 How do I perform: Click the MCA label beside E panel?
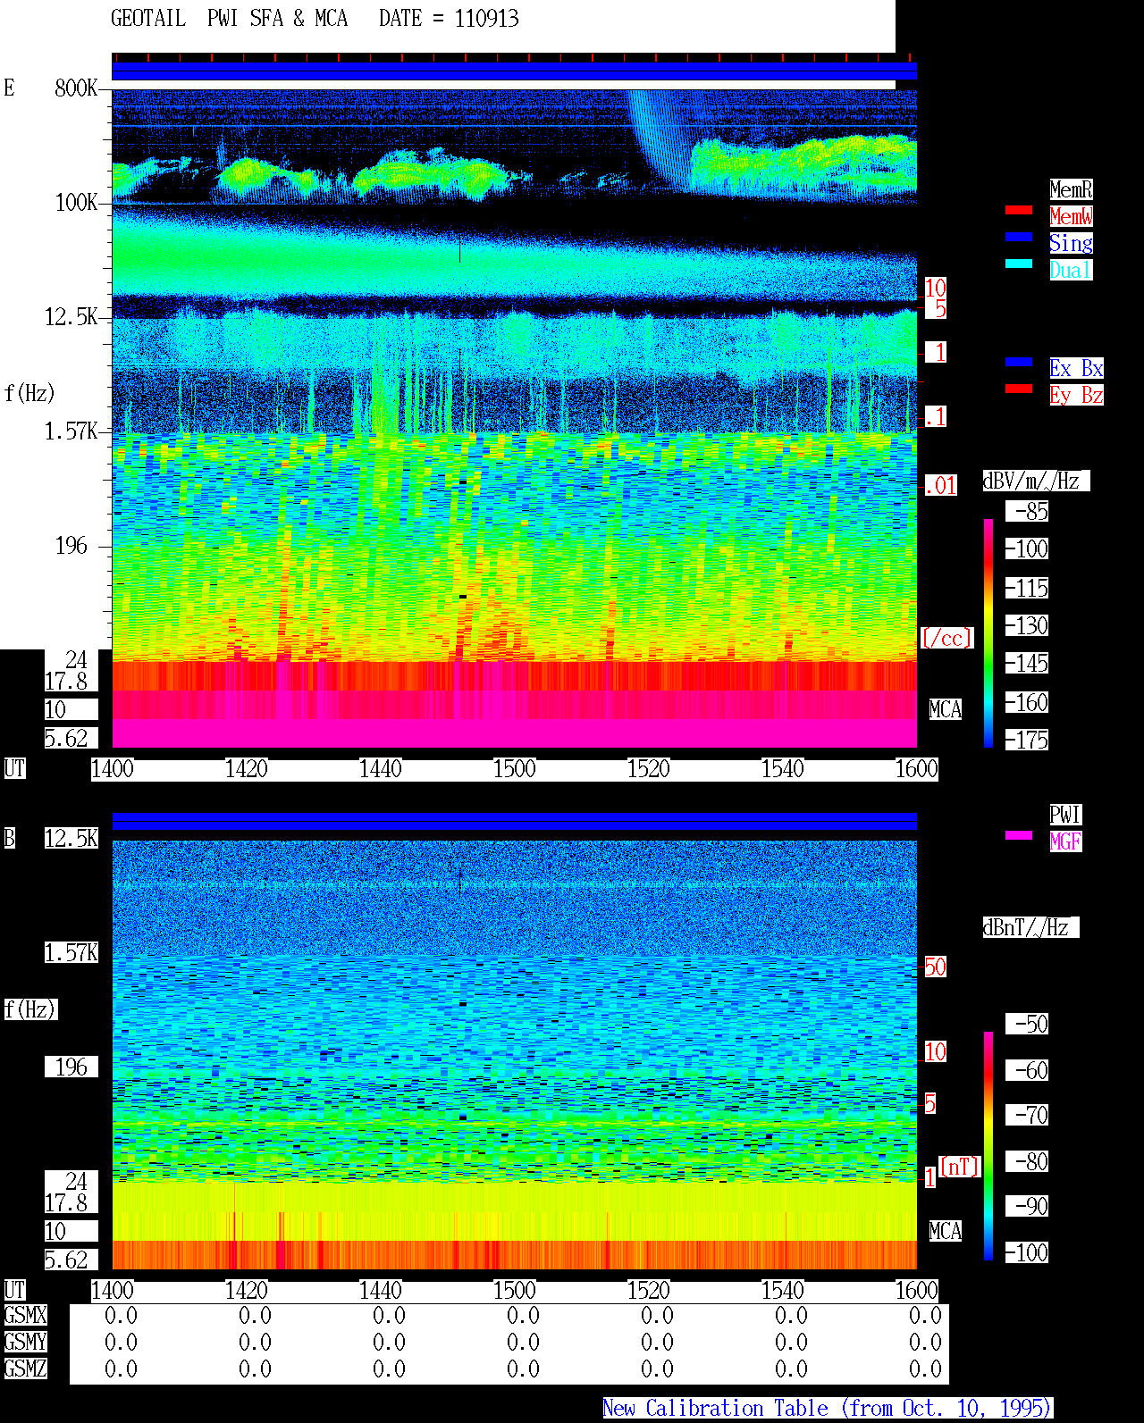click(x=946, y=709)
